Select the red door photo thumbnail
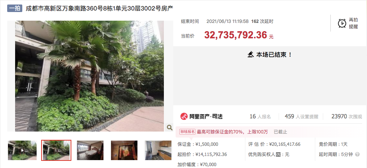367x168 pixels. pyautogui.click(x=124, y=150)
